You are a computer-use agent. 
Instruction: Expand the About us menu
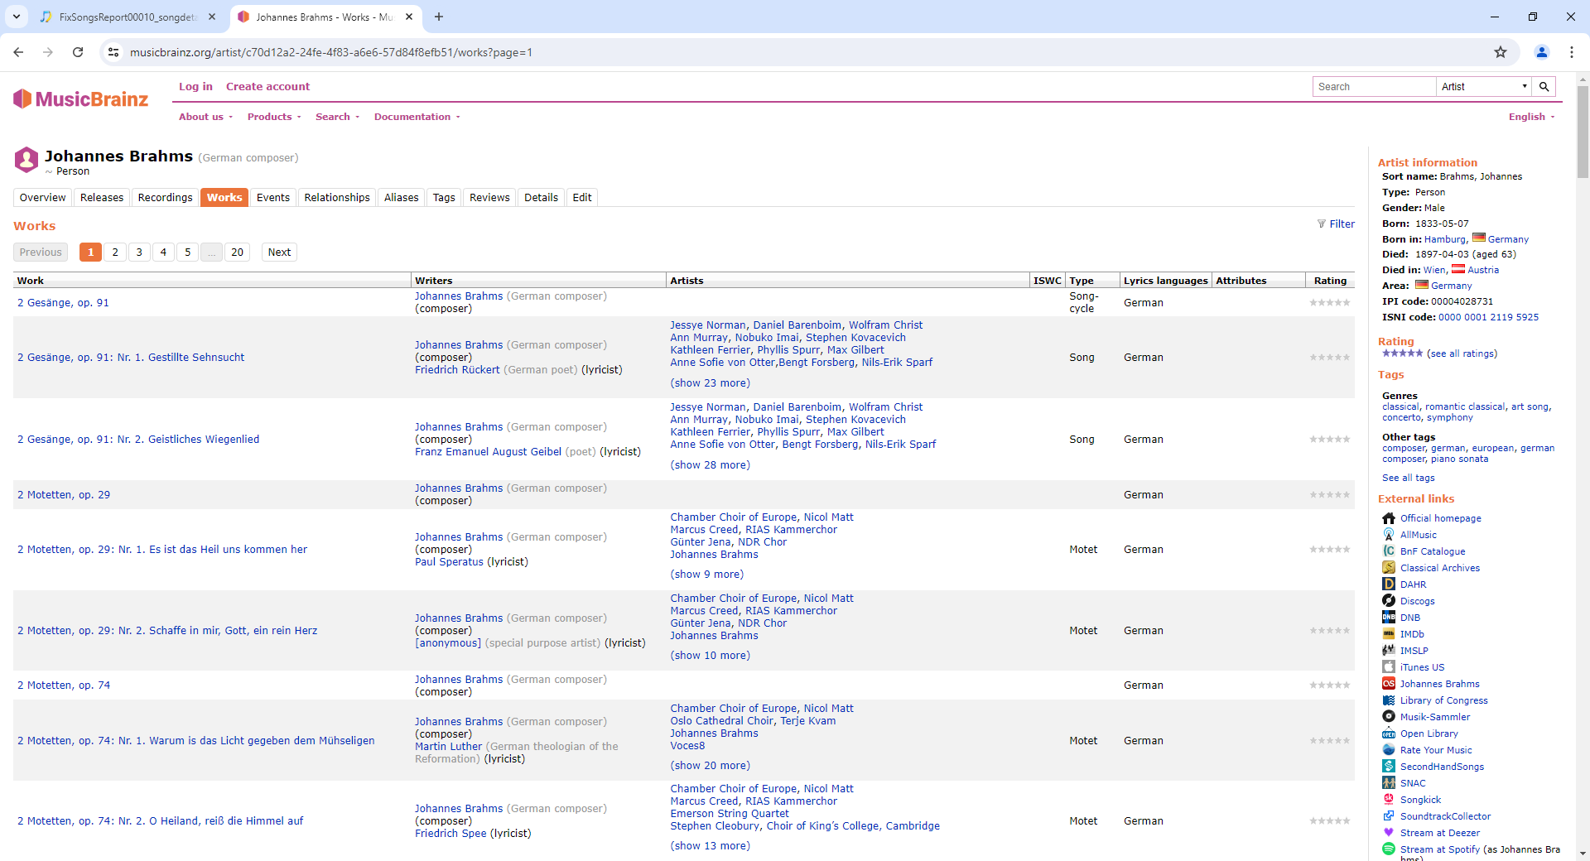205,117
